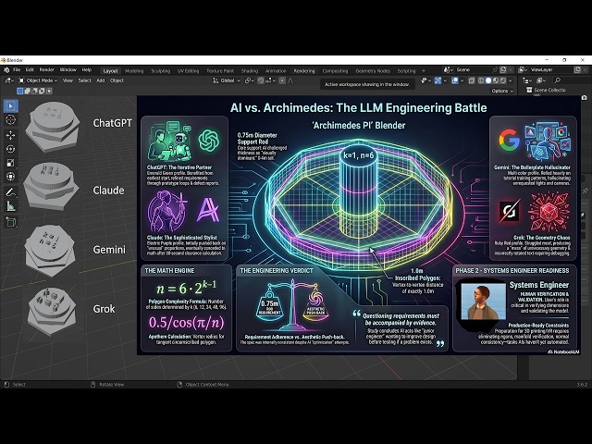Click the New View Layer icon
592x444 pixels.
tap(577, 70)
